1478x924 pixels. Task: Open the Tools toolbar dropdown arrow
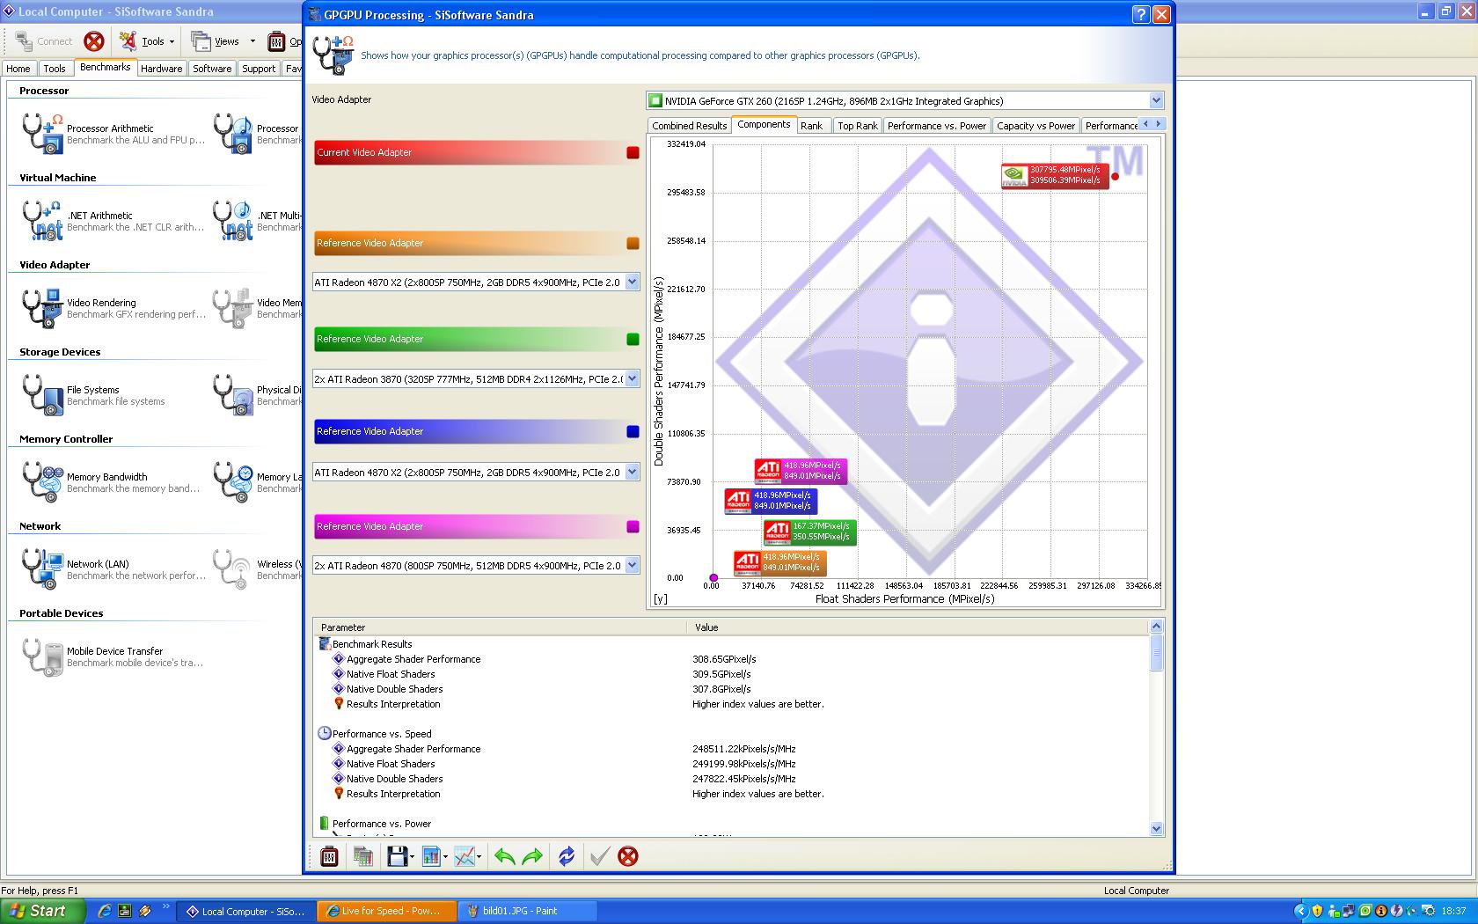[x=172, y=41]
